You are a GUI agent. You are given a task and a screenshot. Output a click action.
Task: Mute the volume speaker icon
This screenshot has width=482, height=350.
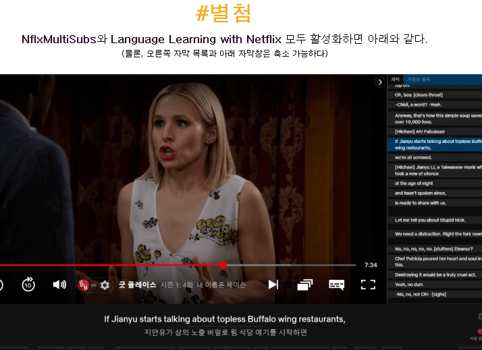coord(59,285)
